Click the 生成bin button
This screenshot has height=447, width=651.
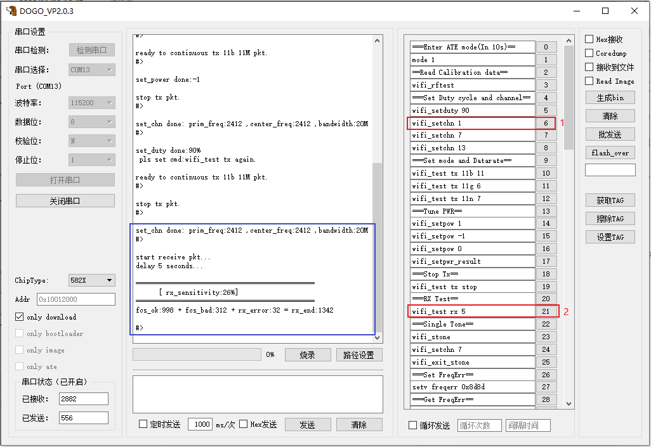coord(610,98)
